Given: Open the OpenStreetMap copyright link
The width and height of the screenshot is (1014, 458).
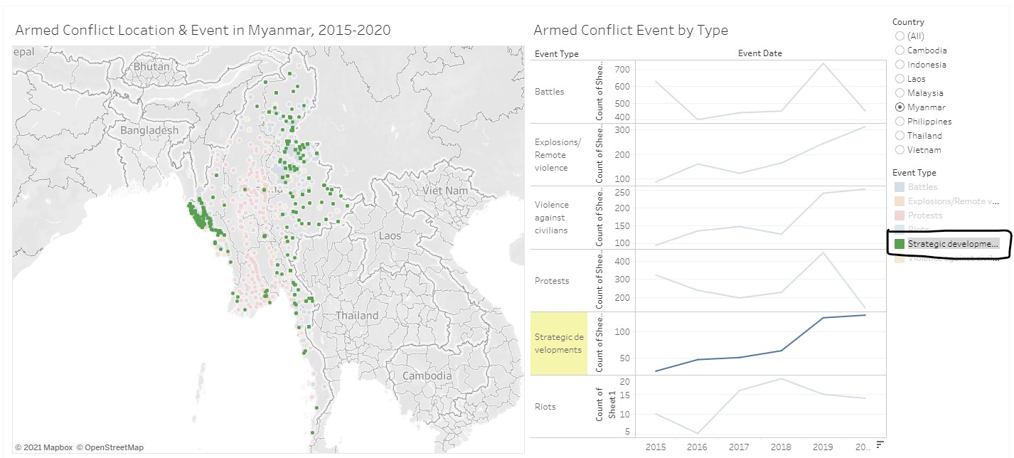Looking at the screenshot, I should (112, 447).
